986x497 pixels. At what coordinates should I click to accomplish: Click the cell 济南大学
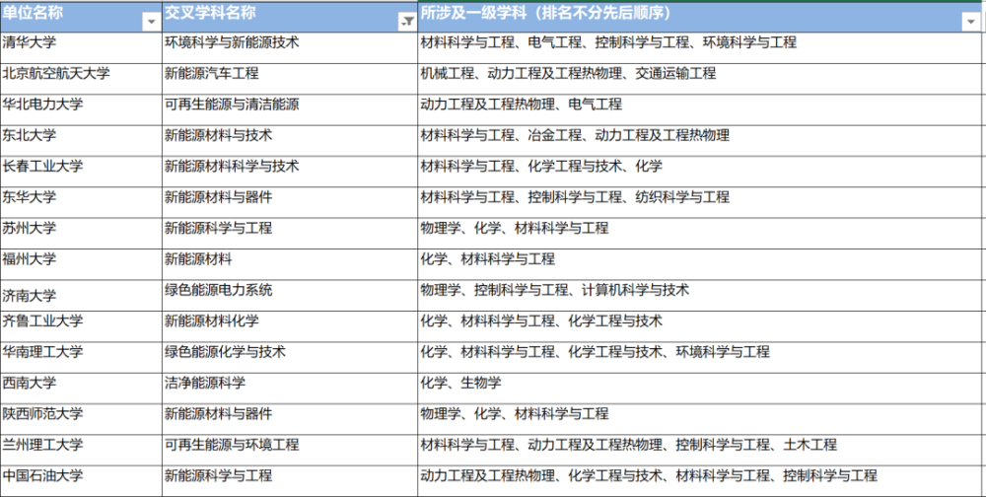click(x=81, y=295)
